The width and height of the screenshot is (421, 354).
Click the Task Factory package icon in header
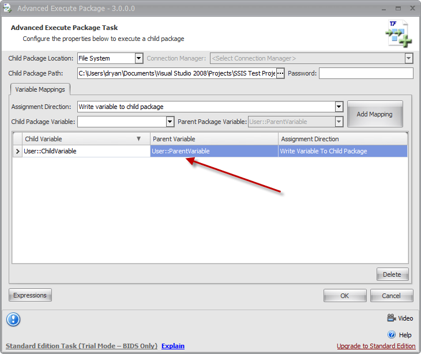(x=399, y=34)
